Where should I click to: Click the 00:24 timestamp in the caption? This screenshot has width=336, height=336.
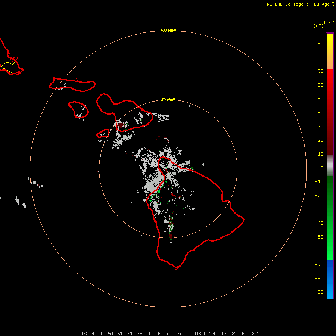250,333
